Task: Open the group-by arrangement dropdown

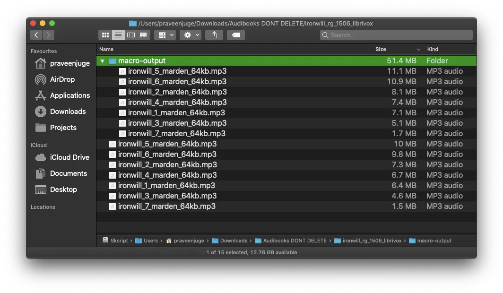Action: coord(165,35)
